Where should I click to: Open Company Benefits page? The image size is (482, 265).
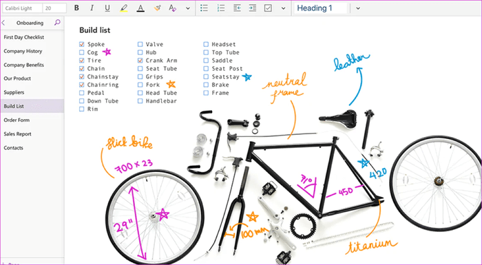click(32, 65)
